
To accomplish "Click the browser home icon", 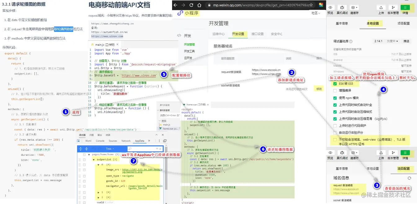I will tap(199, 5).
